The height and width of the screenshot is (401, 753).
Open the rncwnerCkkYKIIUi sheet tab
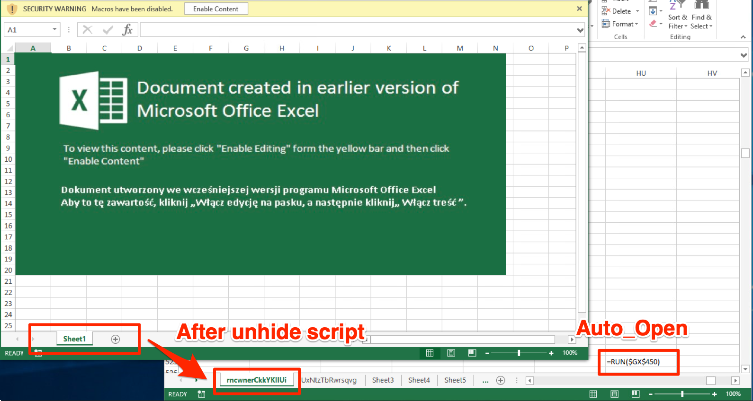pos(257,380)
